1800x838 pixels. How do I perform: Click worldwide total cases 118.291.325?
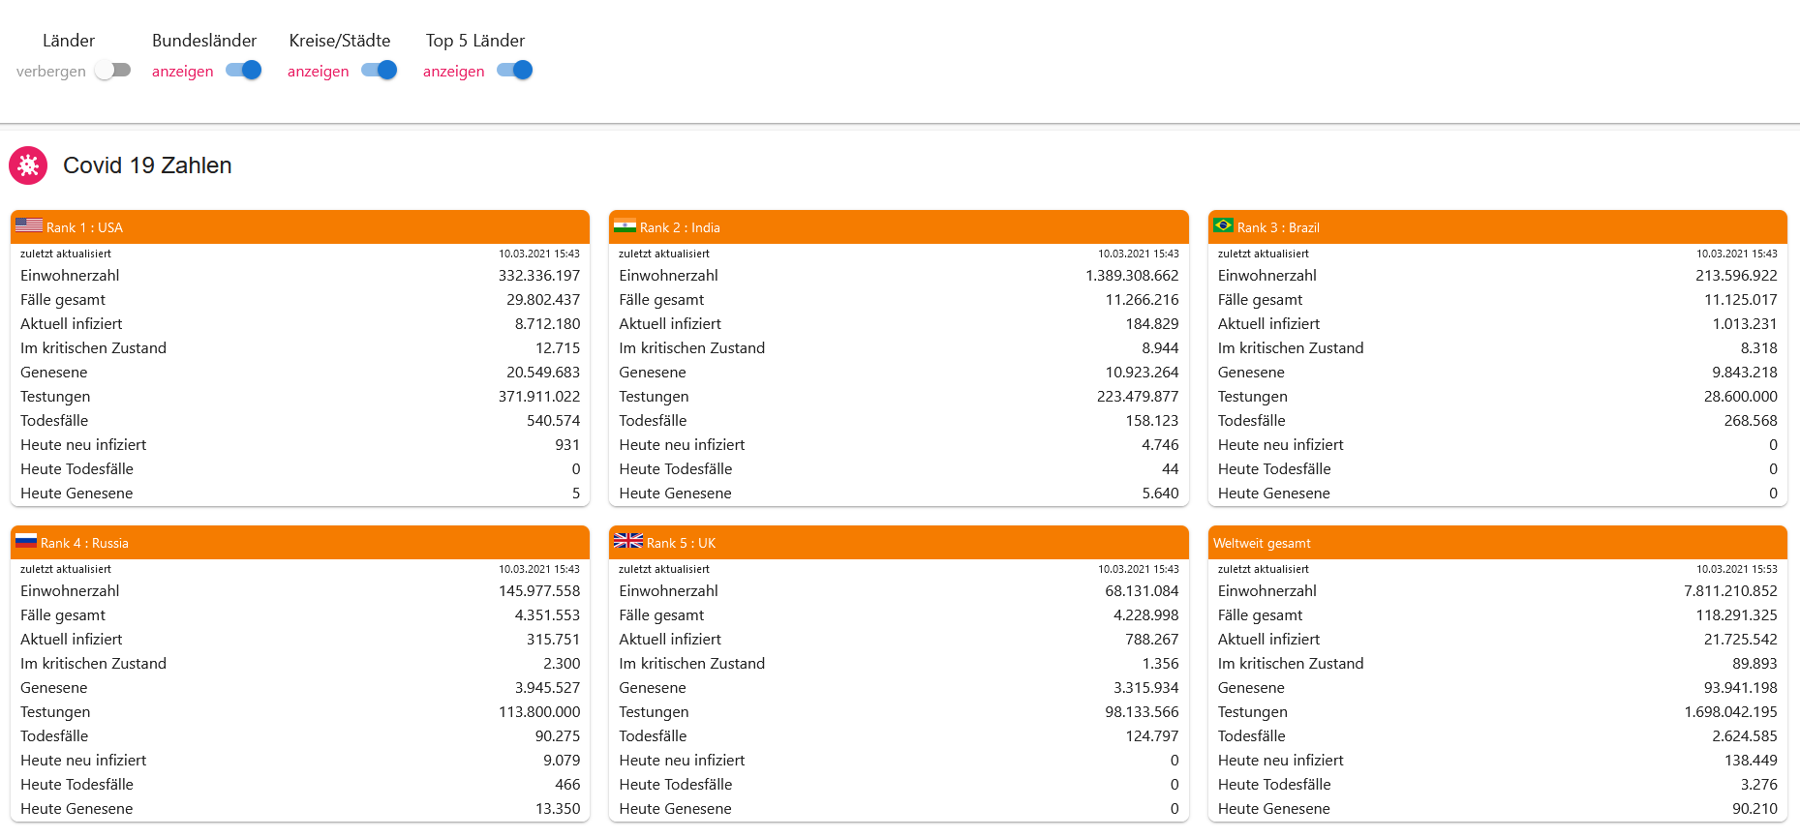click(x=1736, y=615)
